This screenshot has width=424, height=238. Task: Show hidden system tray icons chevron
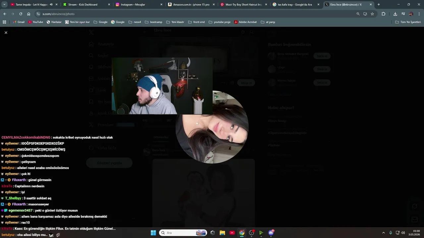[x=384, y=233]
